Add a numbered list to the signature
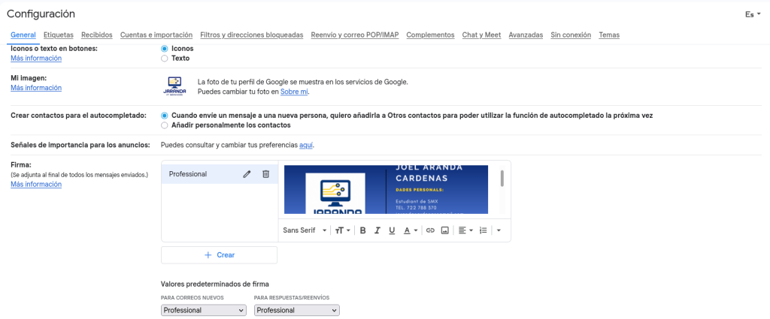 click(483, 230)
